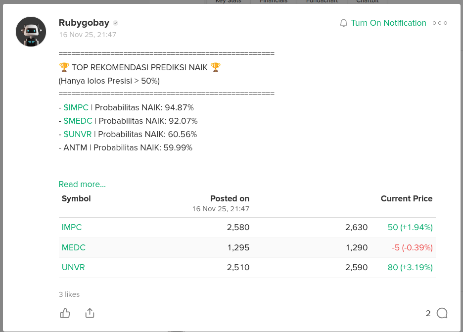
Task: Open the $IMPC cashtag in post text
Action: [x=76, y=107]
